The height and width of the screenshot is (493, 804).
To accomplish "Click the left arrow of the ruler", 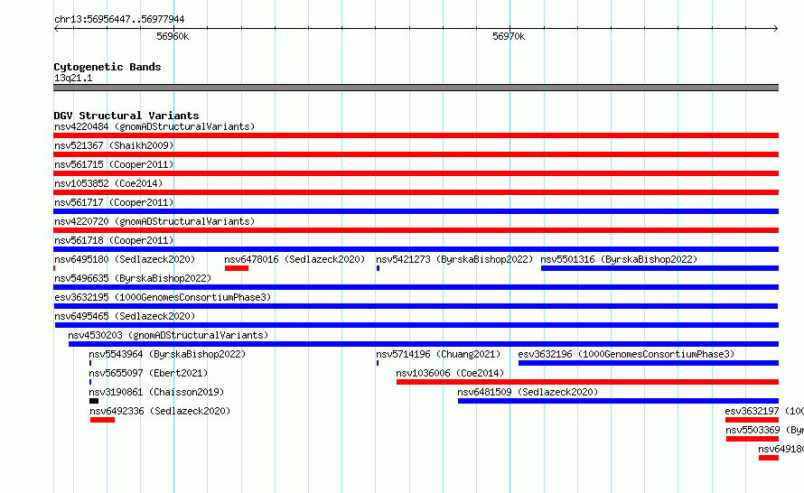I will (56, 28).
